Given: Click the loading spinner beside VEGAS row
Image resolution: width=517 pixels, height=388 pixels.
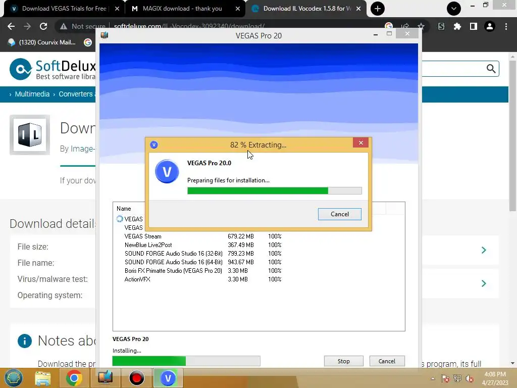Looking at the screenshot, I should coord(119,219).
